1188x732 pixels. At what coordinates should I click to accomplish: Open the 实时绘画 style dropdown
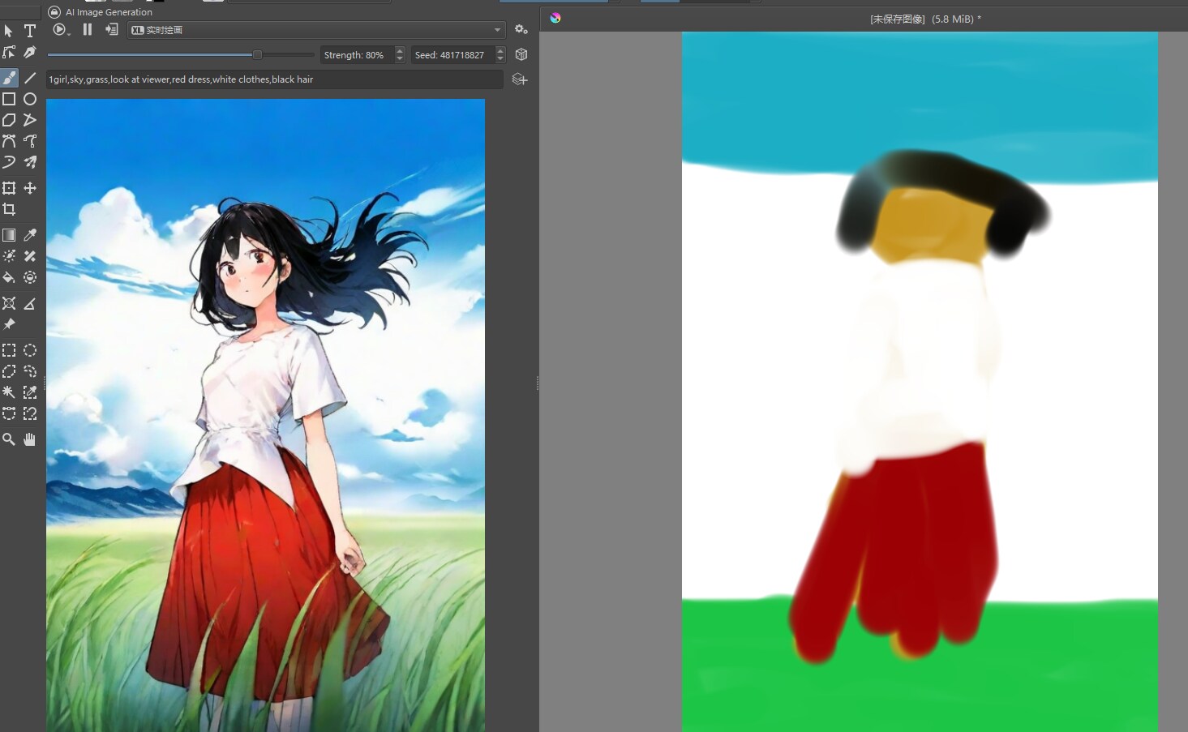pos(316,30)
